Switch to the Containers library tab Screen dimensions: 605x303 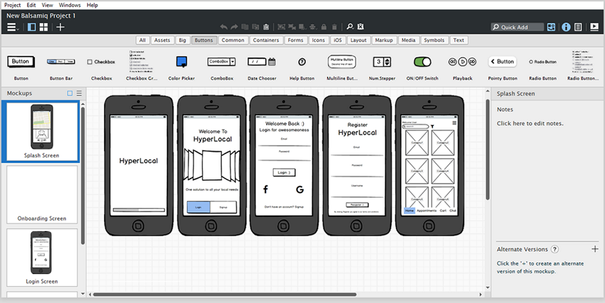coord(266,40)
